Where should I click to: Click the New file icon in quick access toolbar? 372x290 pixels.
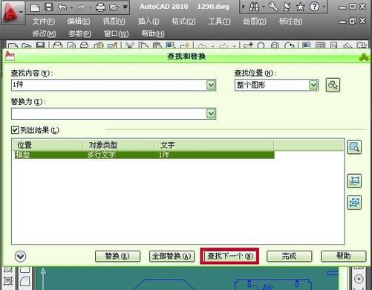pyautogui.click(x=34, y=7)
